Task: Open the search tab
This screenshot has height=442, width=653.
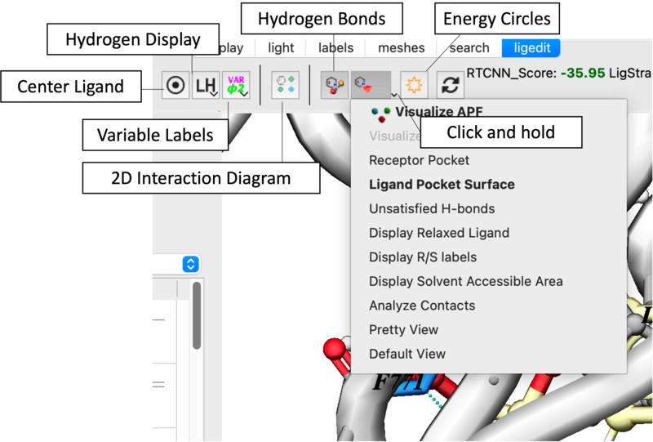Action: click(x=469, y=48)
